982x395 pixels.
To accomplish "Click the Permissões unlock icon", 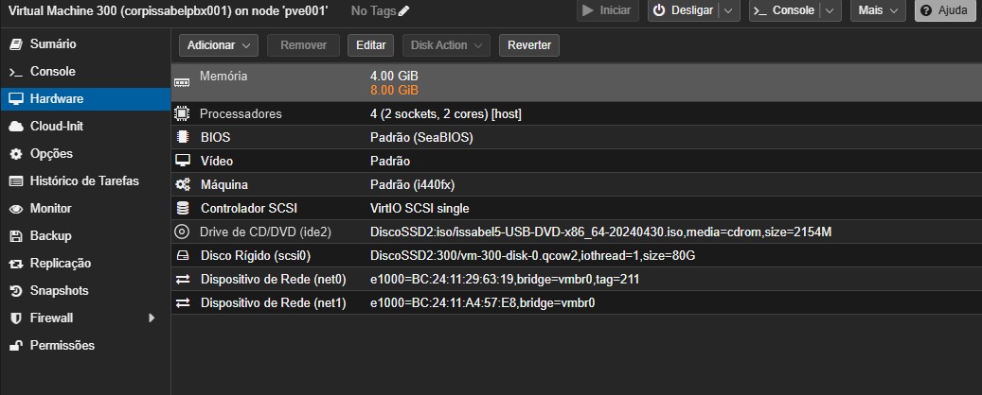I will (15, 346).
